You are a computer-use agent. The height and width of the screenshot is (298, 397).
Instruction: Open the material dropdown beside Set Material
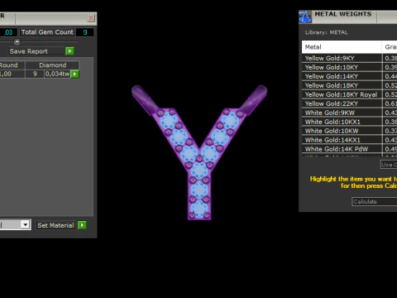click(x=26, y=224)
